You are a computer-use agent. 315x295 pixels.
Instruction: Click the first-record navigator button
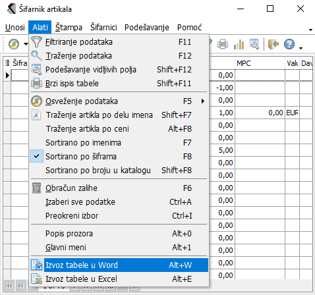click(x=9, y=286)
